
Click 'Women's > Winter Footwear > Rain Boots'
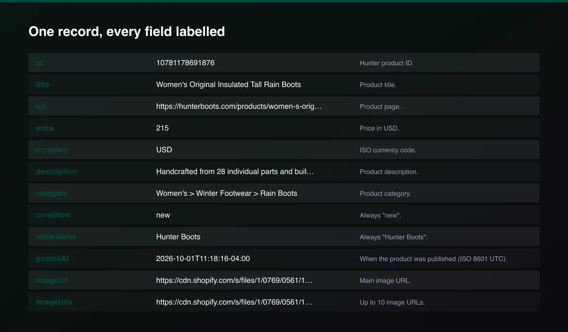tap(227, 193)
